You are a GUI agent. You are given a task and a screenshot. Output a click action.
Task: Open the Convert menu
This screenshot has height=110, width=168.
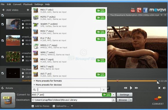click(17, 4)
